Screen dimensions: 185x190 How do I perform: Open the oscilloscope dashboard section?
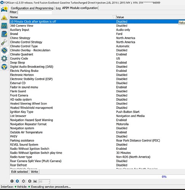point(4,26)
